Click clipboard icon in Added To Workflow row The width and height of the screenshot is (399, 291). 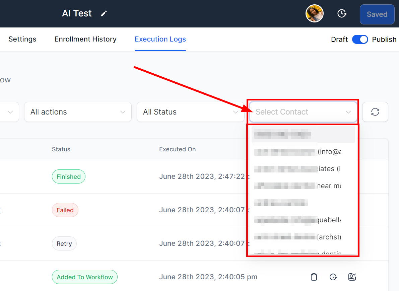click(x=314, y=277)
